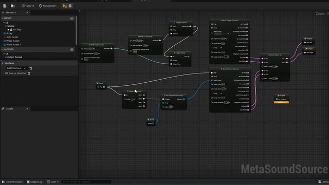Open the Add Interface dropdown
The image size is (329, 185).
click(x=16, y=68)
